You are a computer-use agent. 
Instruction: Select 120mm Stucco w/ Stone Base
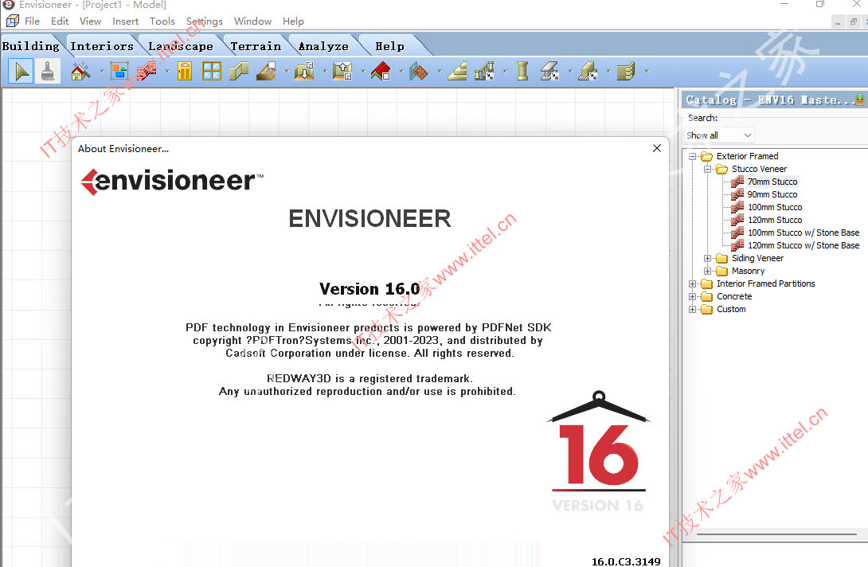803,245
